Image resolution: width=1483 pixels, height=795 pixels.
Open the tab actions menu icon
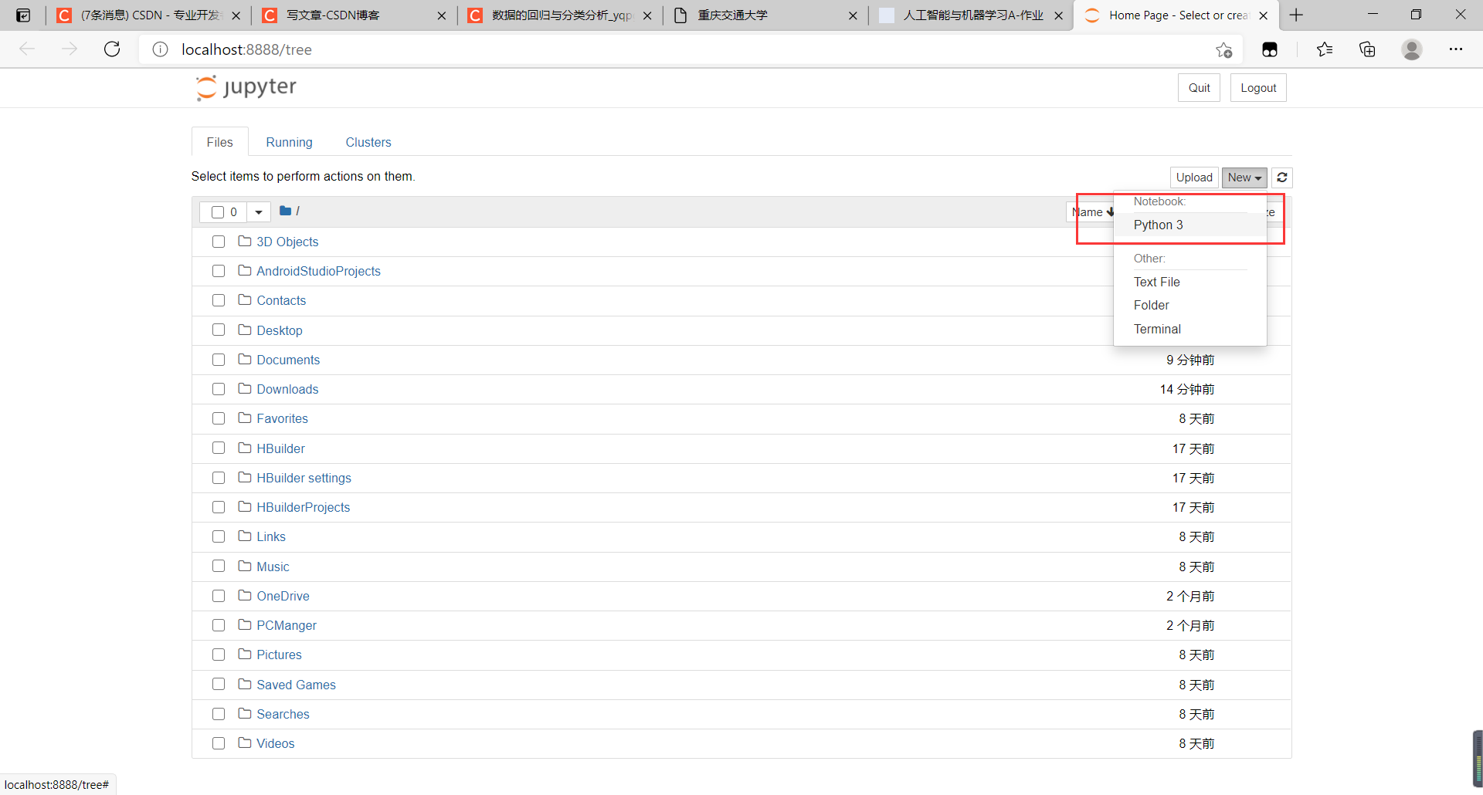click(23, 15)
